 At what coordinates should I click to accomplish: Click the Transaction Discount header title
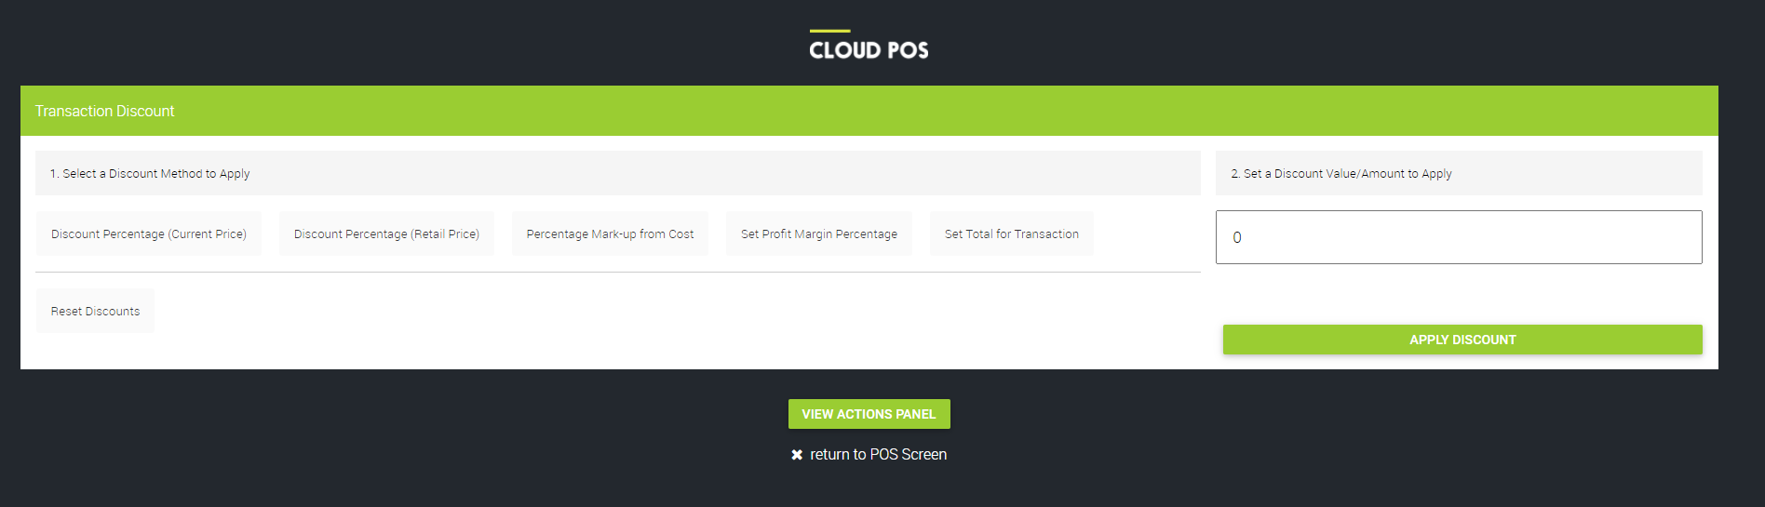(105, 111)
